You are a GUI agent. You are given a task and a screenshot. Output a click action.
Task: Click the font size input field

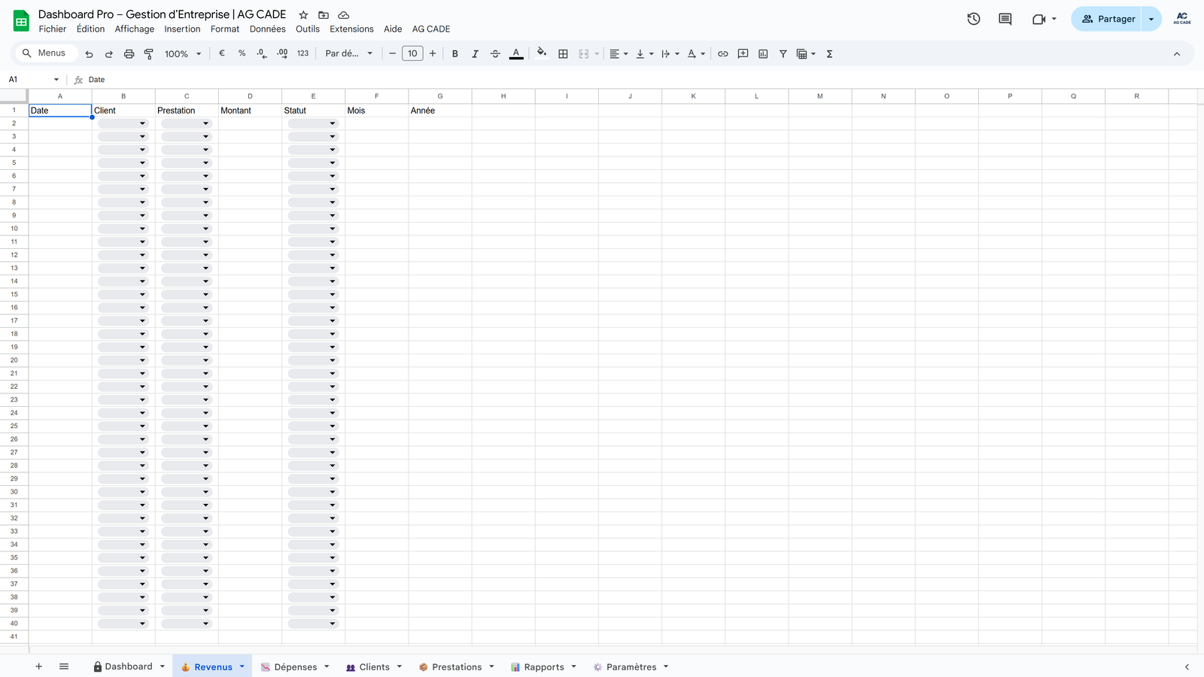coord(412,54)
